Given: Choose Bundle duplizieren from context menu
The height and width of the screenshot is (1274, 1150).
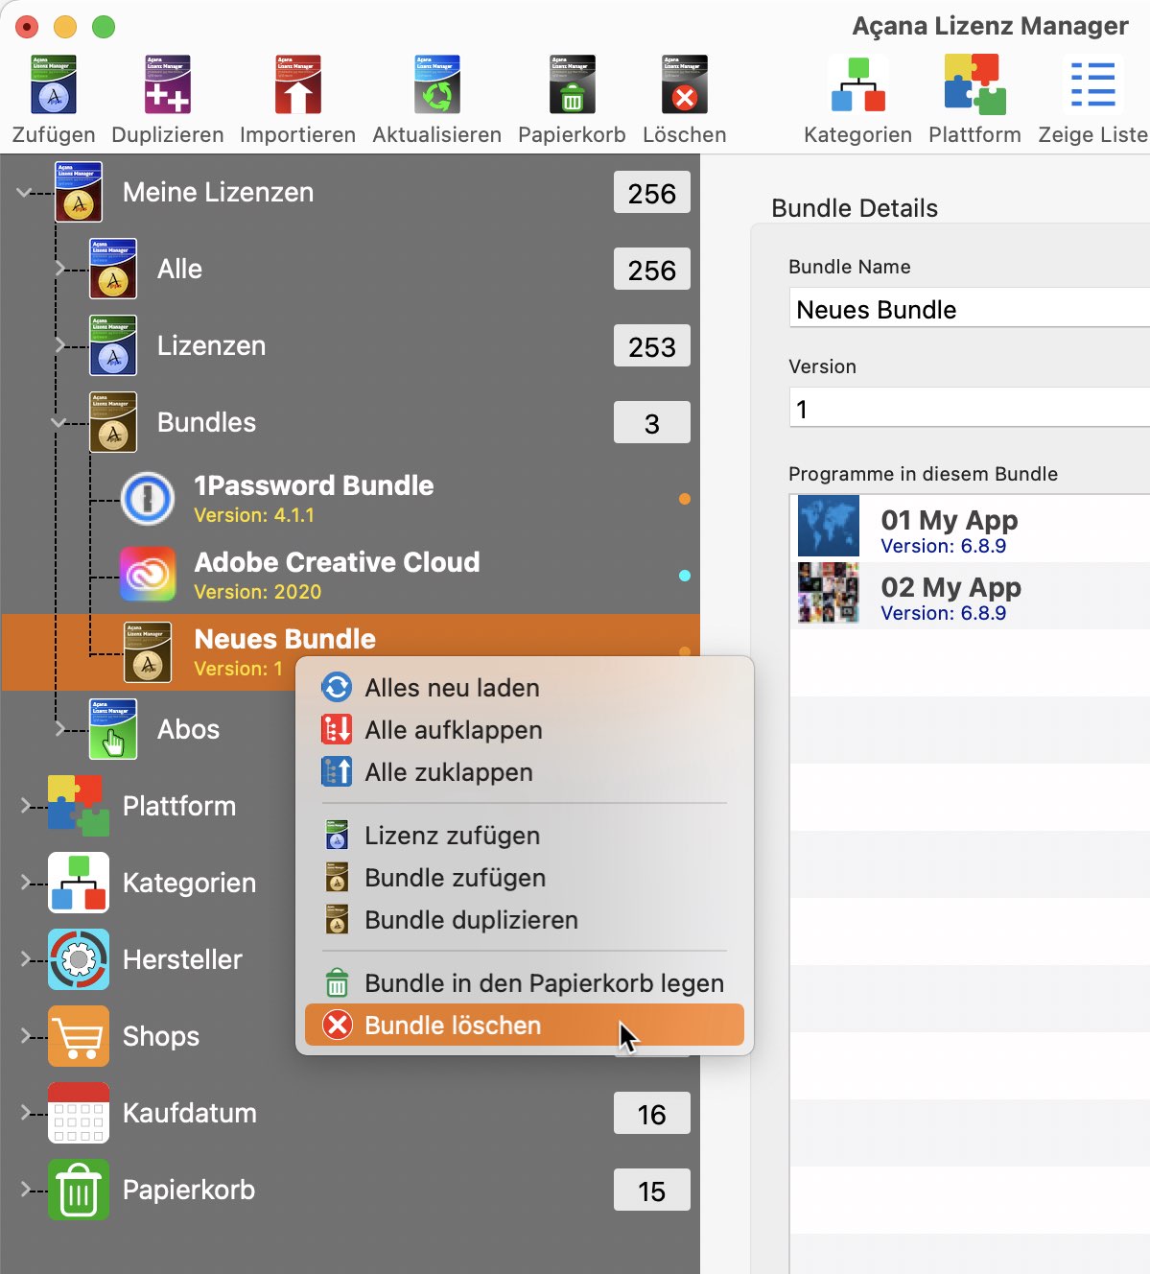Looking at the screenshot, I should click(x=525, y=920).
